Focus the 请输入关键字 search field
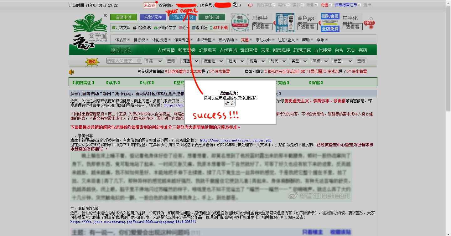The height and width of the screenshot is (236, 451). 122,61
